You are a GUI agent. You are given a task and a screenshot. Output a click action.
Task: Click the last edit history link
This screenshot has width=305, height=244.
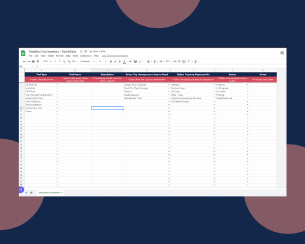point(115,56)
